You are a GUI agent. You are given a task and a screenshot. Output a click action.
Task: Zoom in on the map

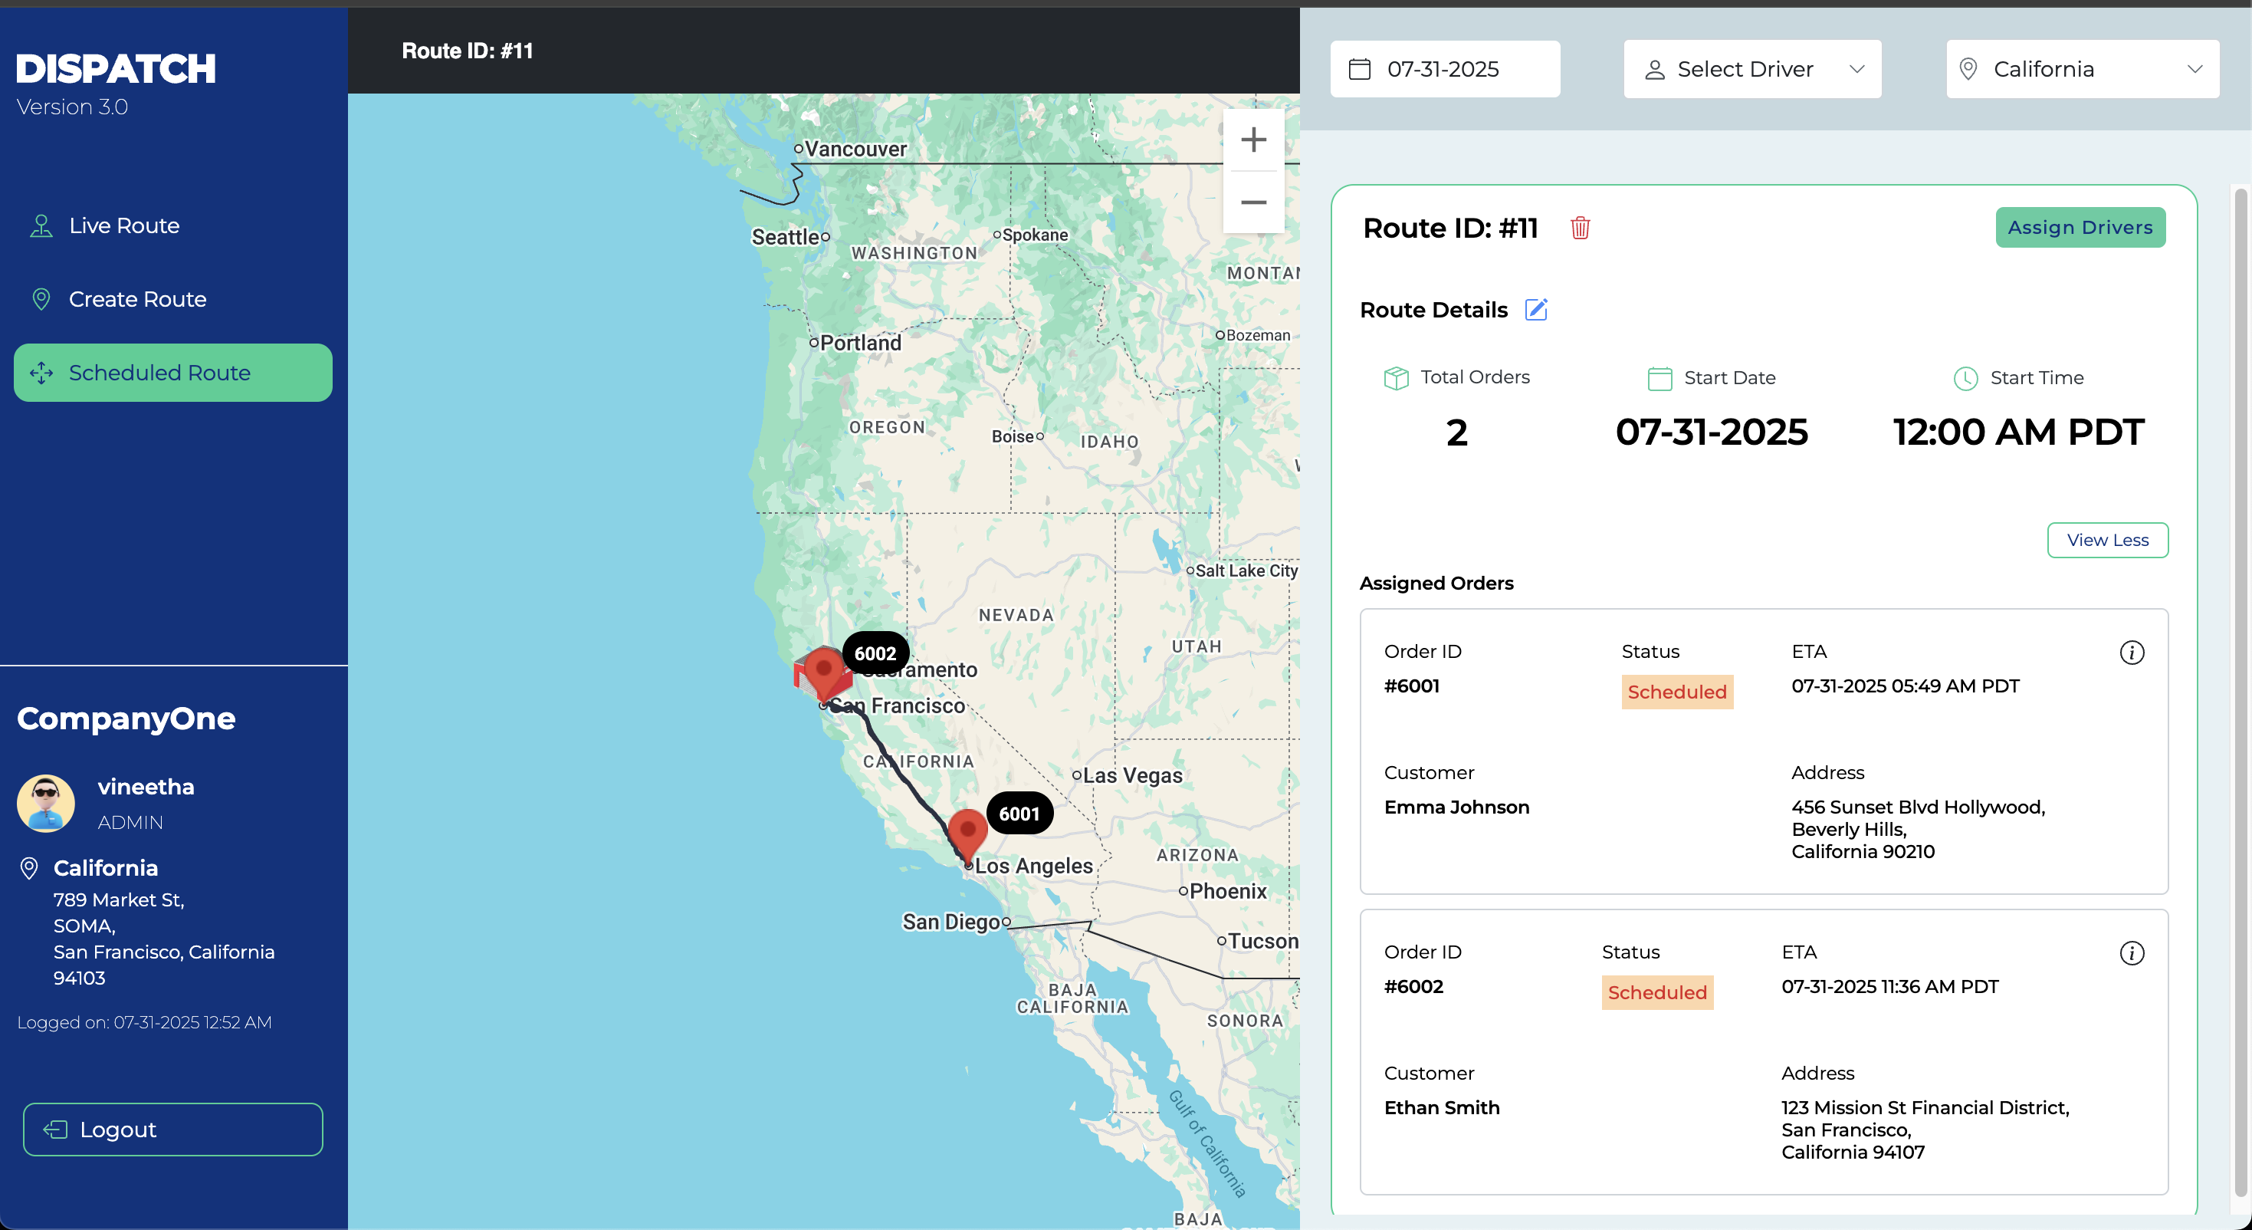pyautogui.click(x=1252, y=140)
